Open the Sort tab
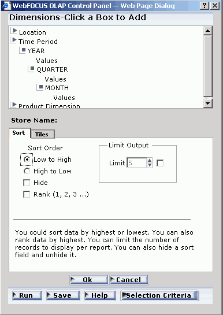This screenshot has height=315, width=223. pyautogui.click(x=20, y=133)
